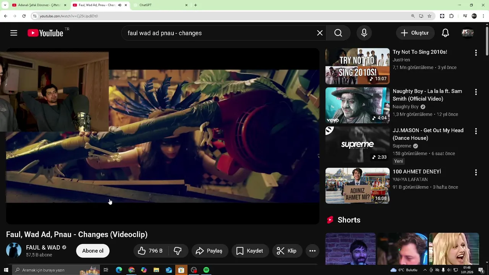Open options for 100 AHMET DENEYİ
This screenshot has height=275, width=489.
point(476,172)
